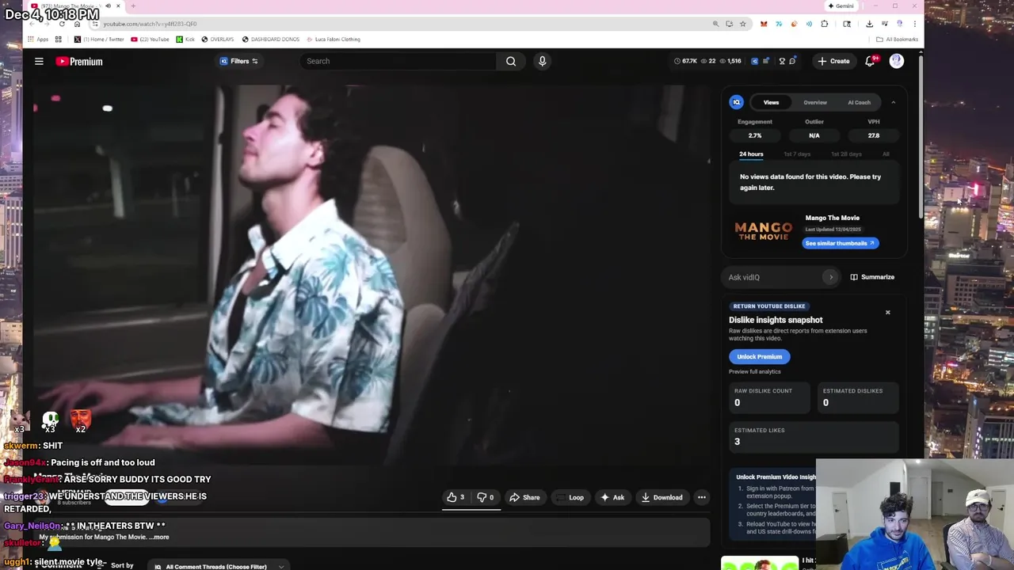
Task: Go to YouTube Premium home logo
Action: (x=79, y=61)
